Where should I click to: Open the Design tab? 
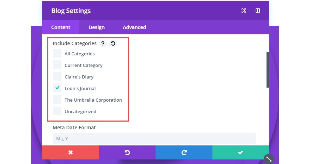point(97,27)
